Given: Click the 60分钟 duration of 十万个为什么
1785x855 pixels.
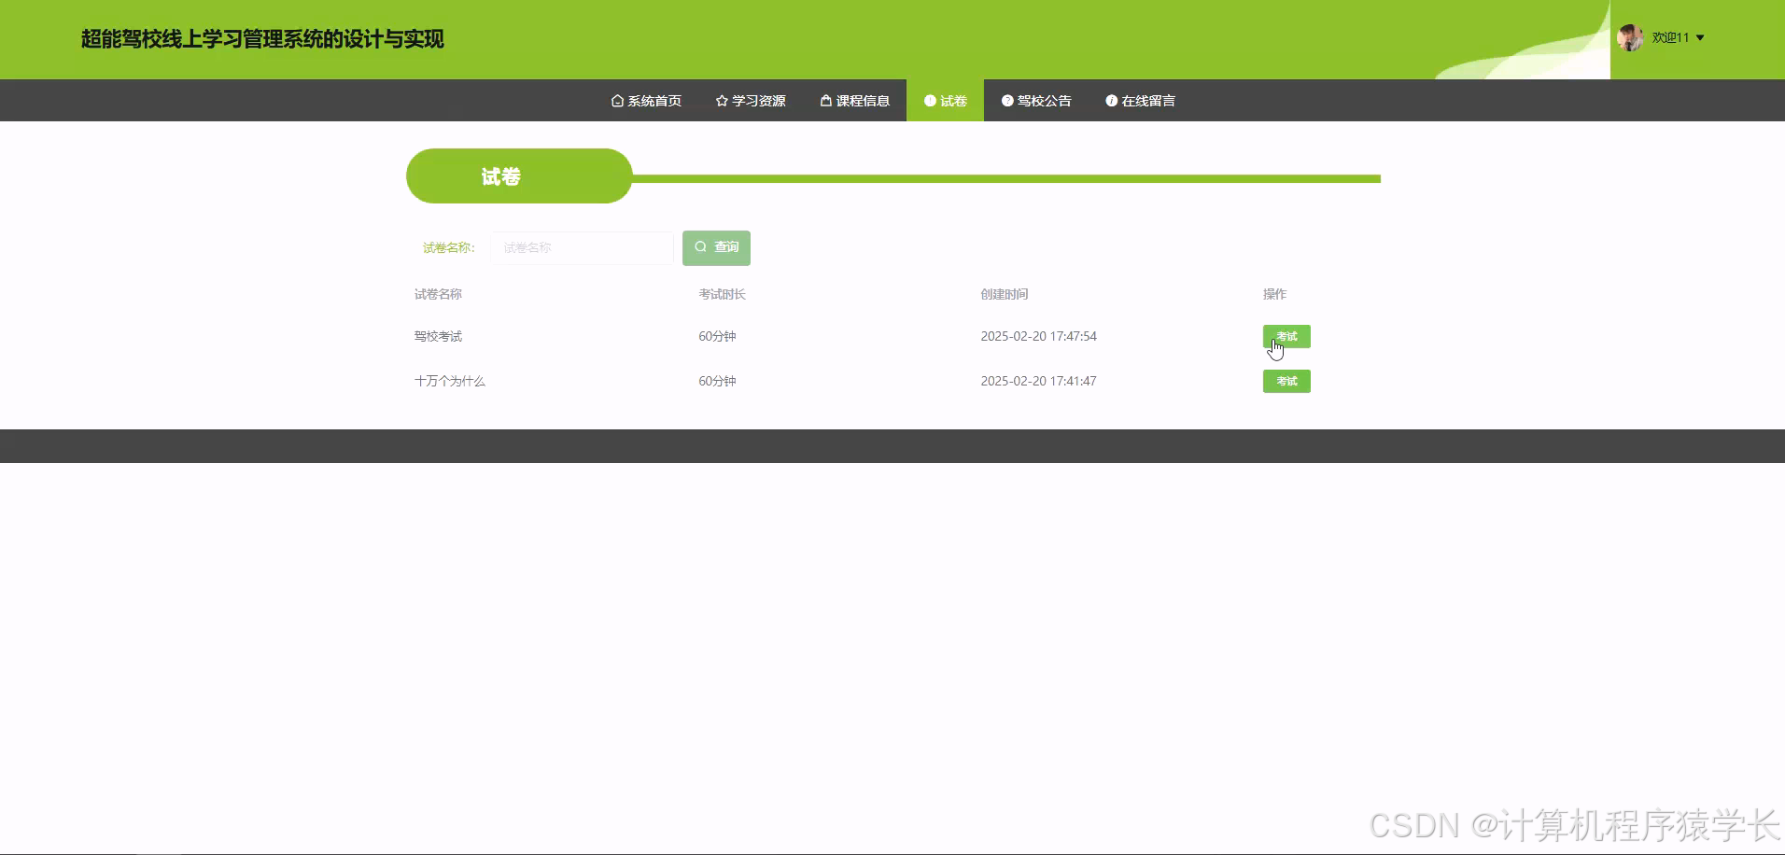Looking at the screenshot, I should pyautogui.click(x=717, y=381).
